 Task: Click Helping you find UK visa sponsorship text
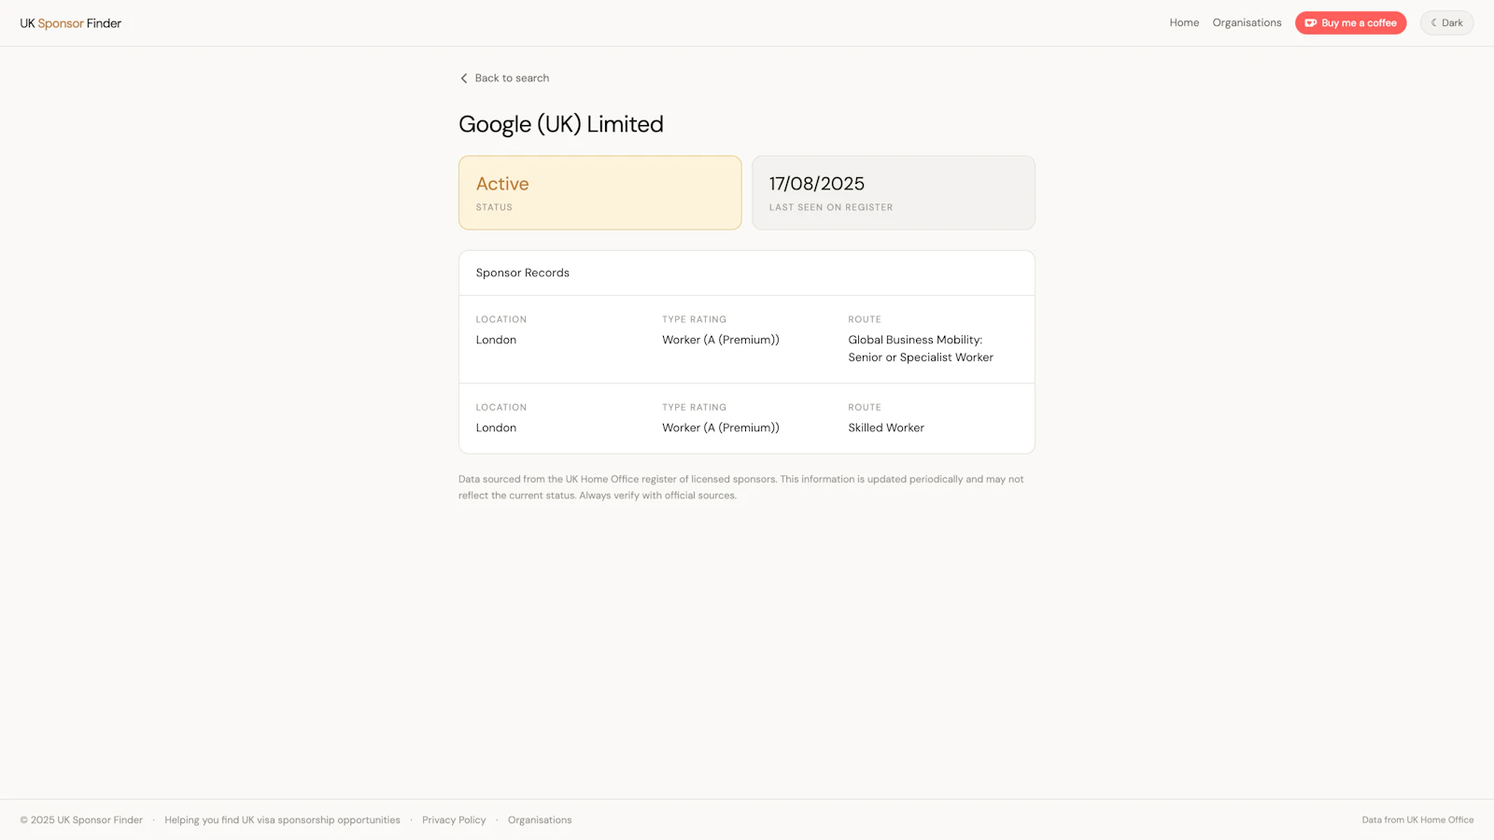(282, 820)
